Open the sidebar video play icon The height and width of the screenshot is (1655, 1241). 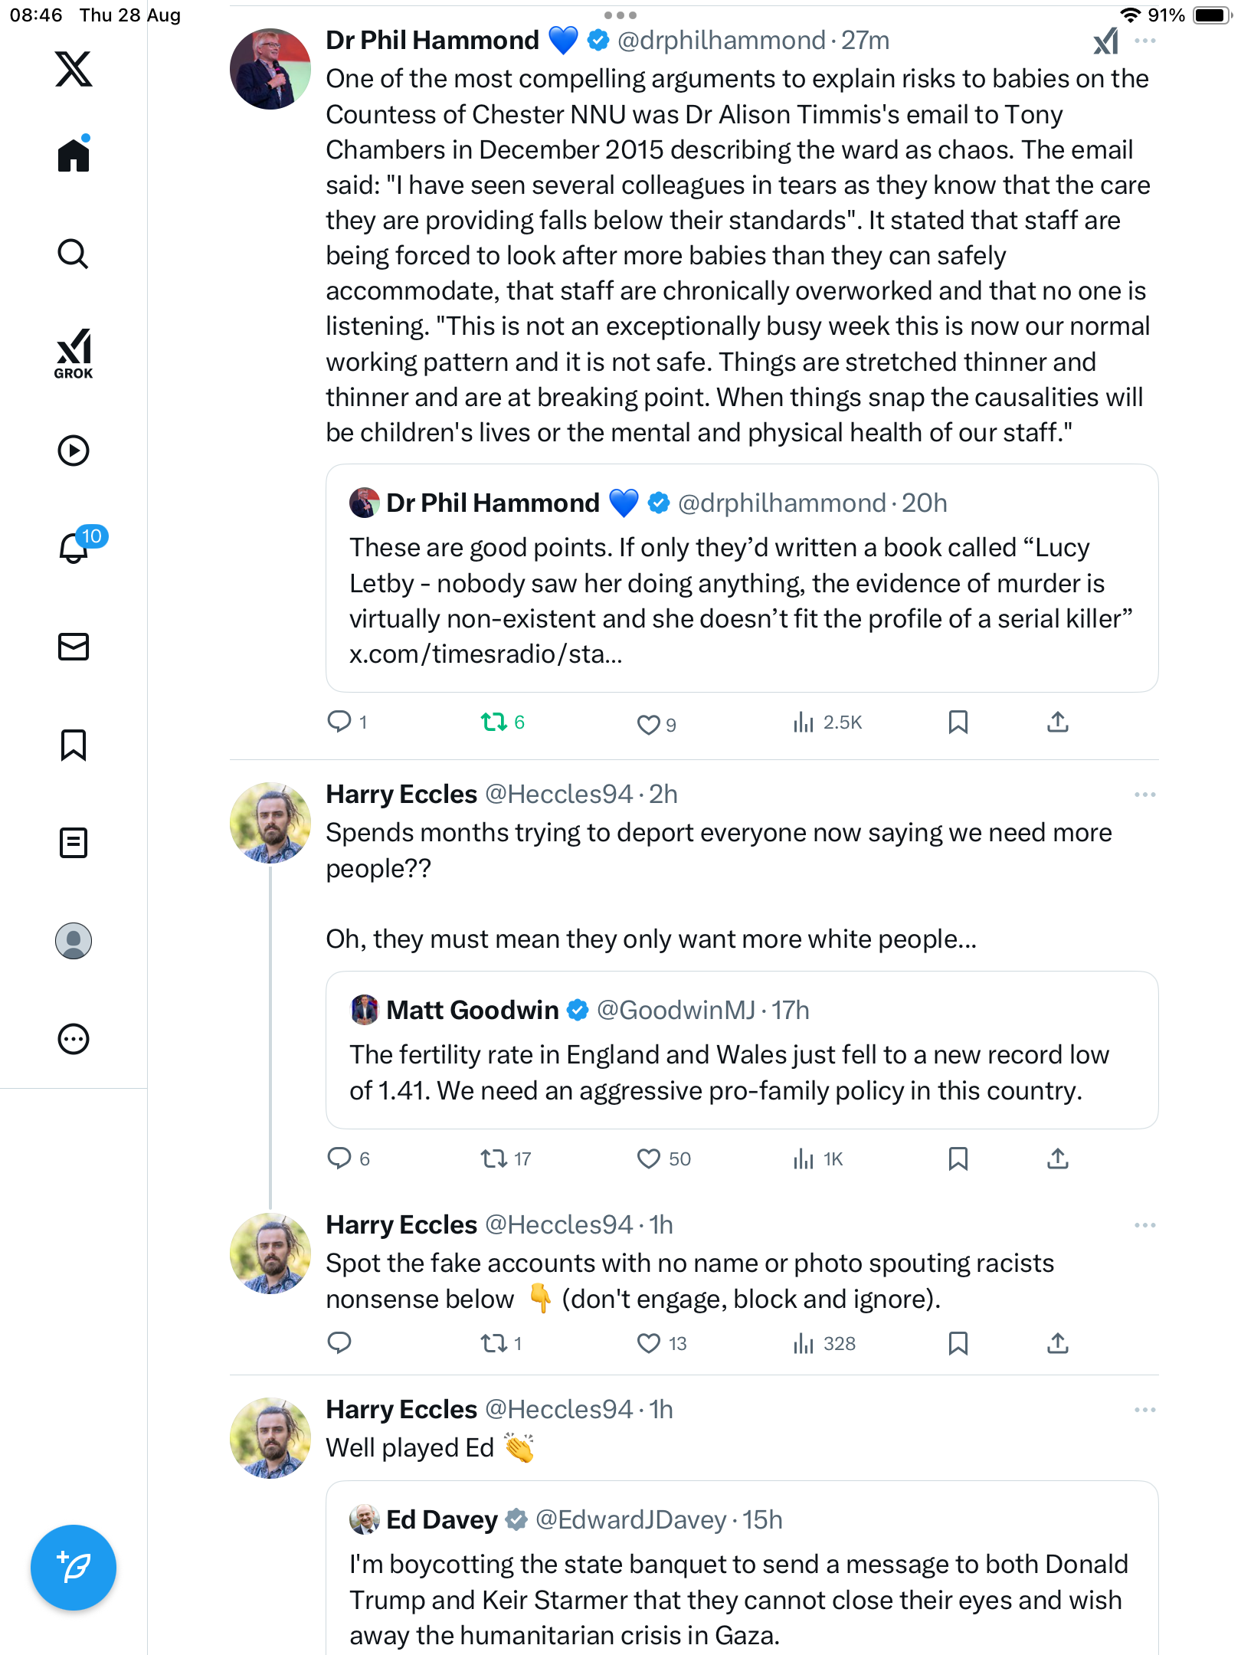coord(74,451)
